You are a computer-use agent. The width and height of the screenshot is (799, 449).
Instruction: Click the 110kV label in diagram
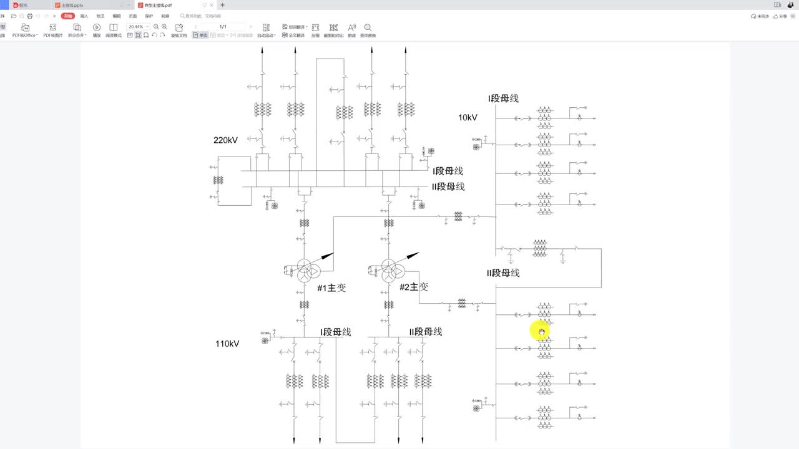pyautogui.click(x=227, y=344)
